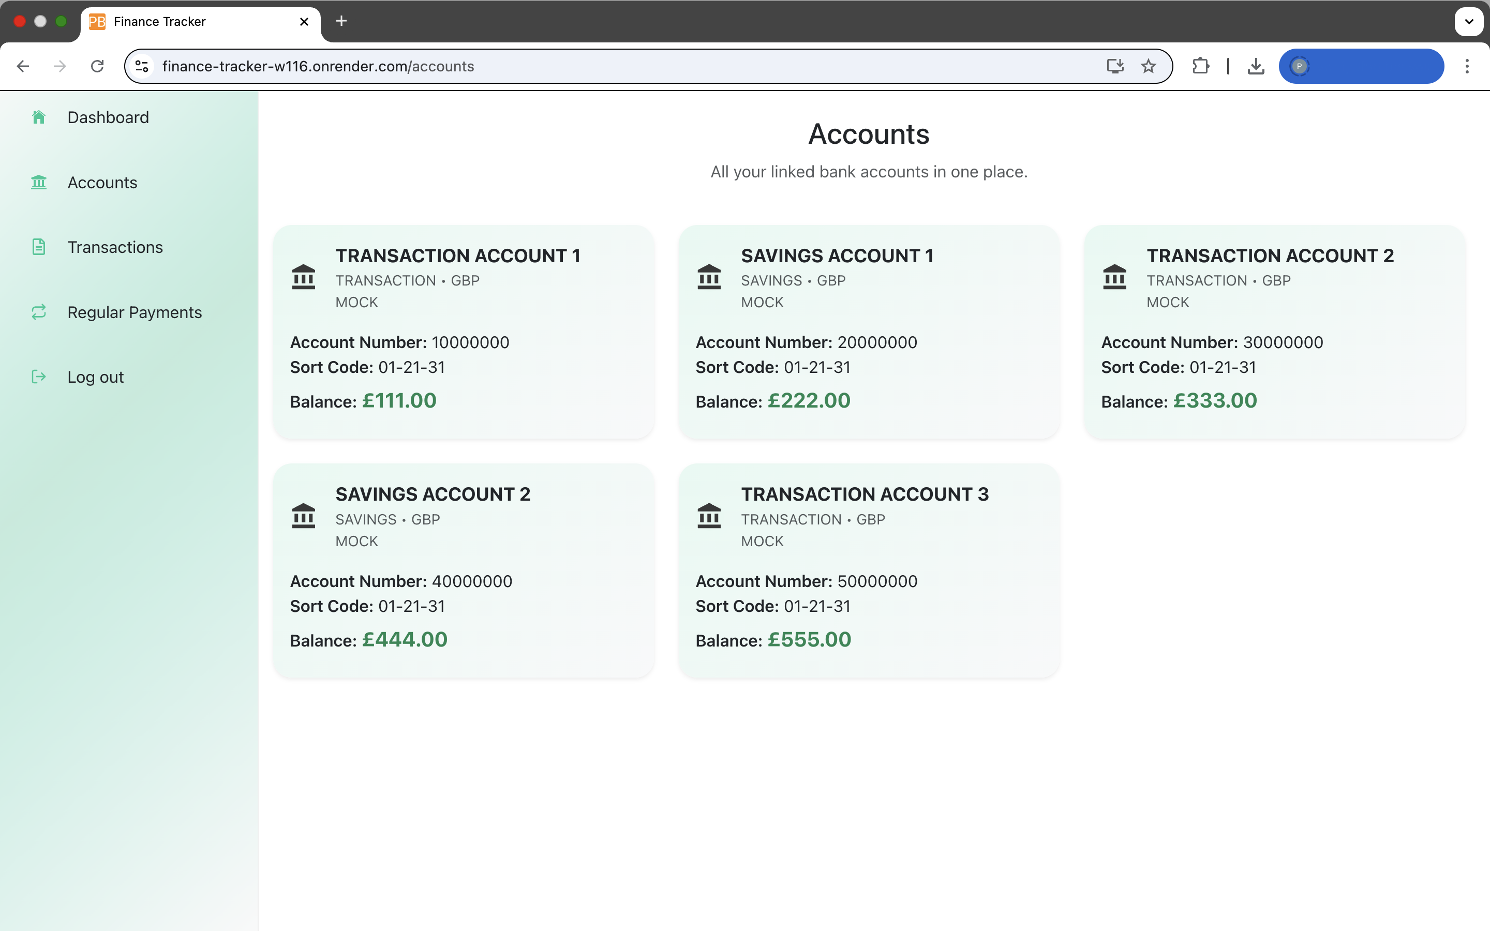Bookmark this page with the star icon
The height and width of the screenshot is (931, 1490).
click(x=1149, y=66)
